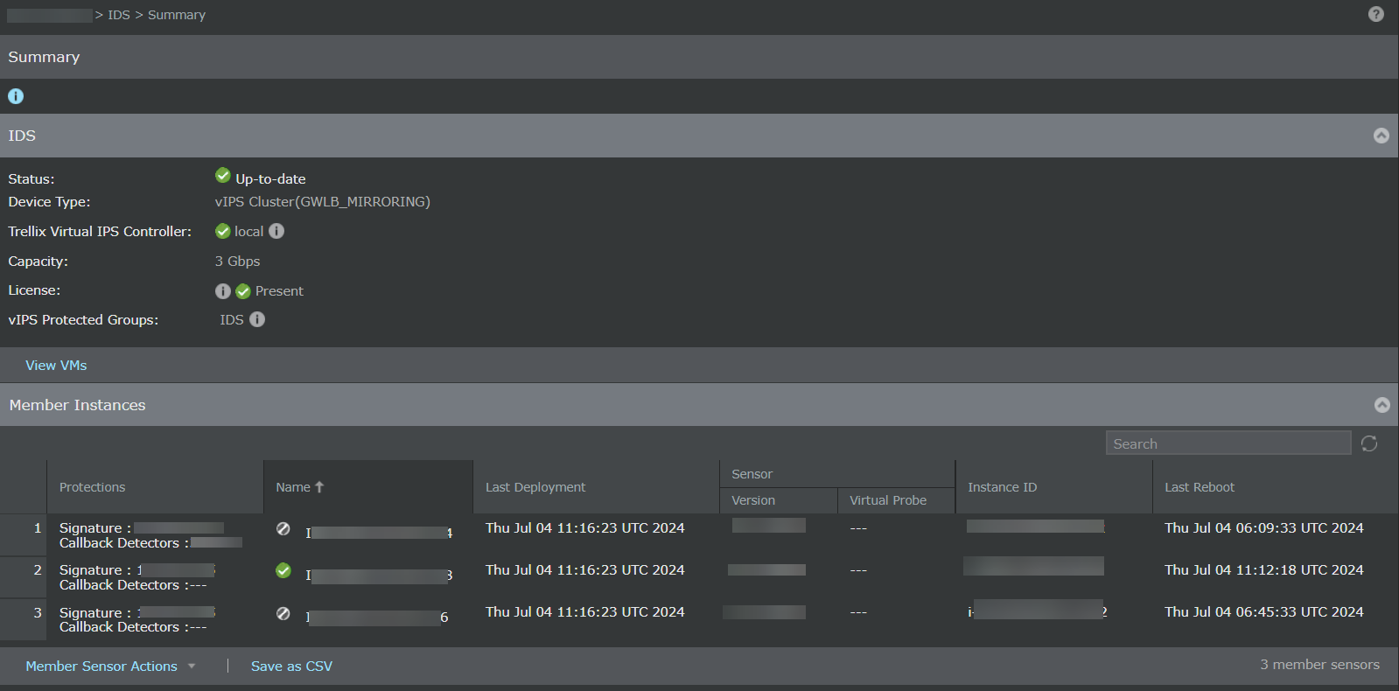The height and width of the screenshot is (691, 1399).
Task: Open the Member Sensor Actions dropdown
Action: click(x=110, y=666)
